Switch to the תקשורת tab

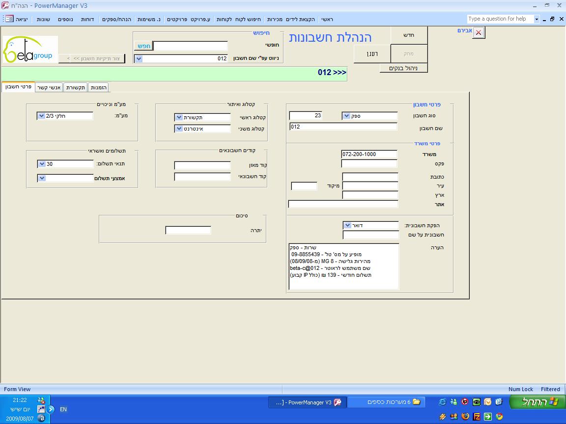pyautogui.click(x=76, y=87)
